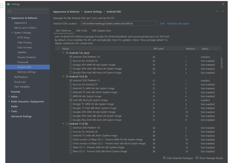Collapse the Android 11.0 (R) group
Screen dimensions: 231x163
pos(63,124)
